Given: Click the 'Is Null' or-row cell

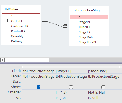Looking at the screenshot, I should 103,98.
